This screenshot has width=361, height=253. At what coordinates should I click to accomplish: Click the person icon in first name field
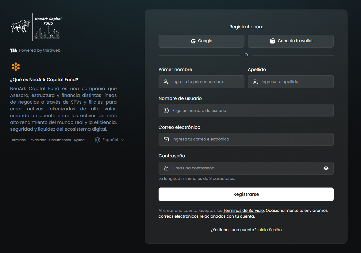(166, 82)
